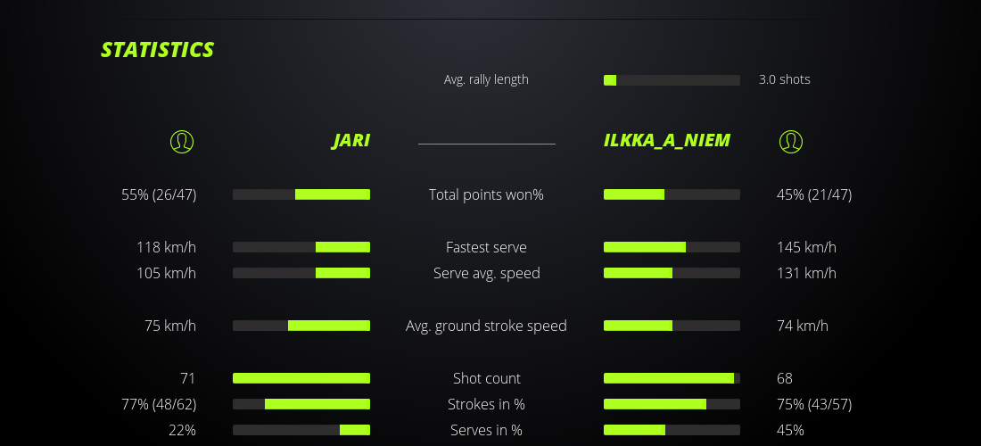The image size is (981, 446).
Task: Click ILKKA_A_NIEM's Fastest serve bar
Action: coord(672,247)
